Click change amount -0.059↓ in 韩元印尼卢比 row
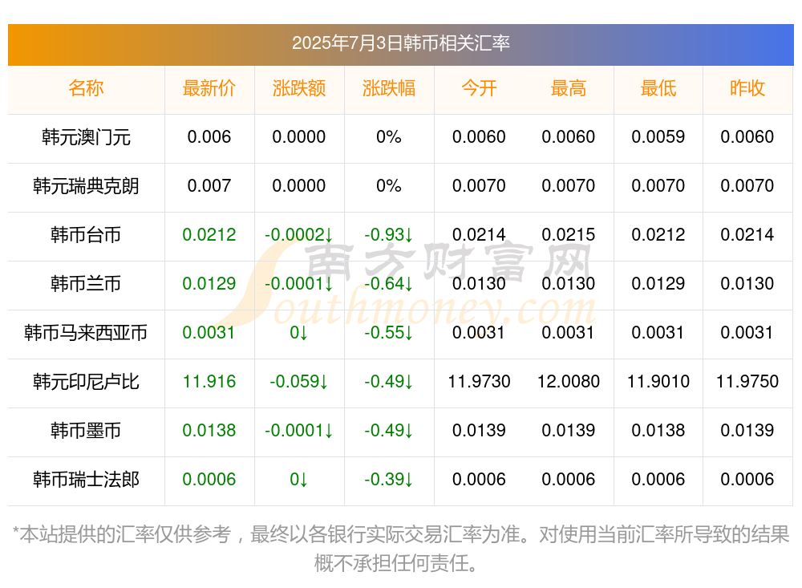Image resolution: width=802 pixels, height=588 pixels. click(x=299, y=382)
